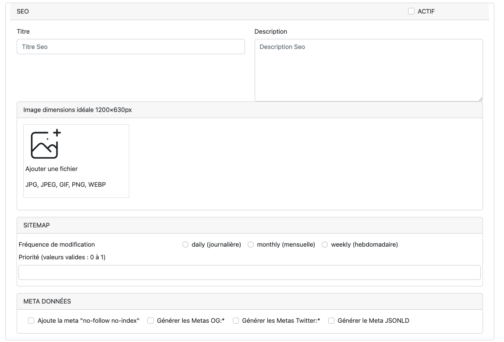The width and height of the screenshot is (504, 342).
Task: Enable Générer les Metas OG checkbox
Action: 150,321
